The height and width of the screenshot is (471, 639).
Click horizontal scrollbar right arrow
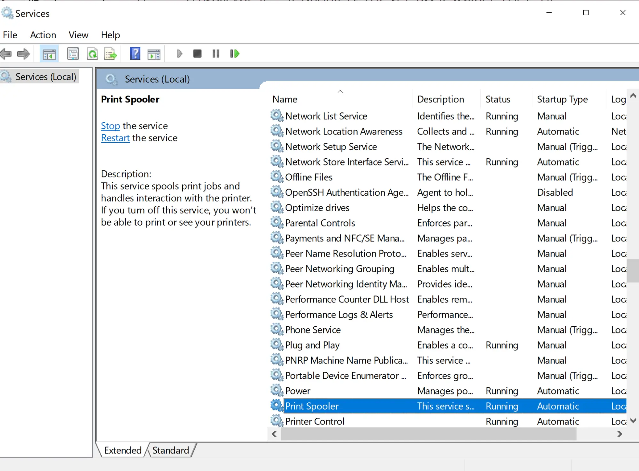620,434
